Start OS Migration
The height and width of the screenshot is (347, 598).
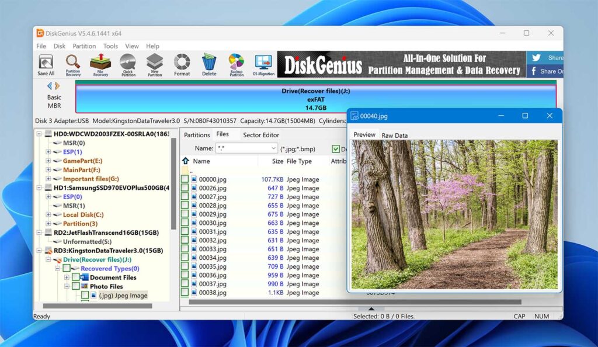click(x=263, y=63)
